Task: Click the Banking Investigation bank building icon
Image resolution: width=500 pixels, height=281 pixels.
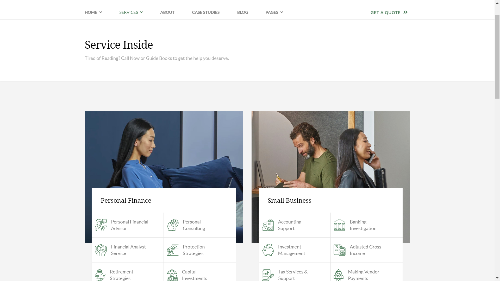Action: click(x=340, y=225)
